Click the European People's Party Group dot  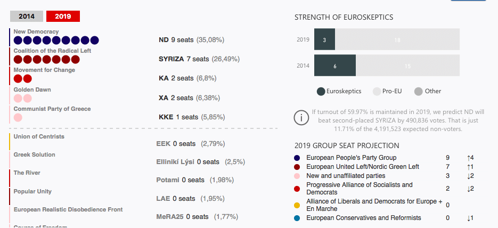coord(297,158)
